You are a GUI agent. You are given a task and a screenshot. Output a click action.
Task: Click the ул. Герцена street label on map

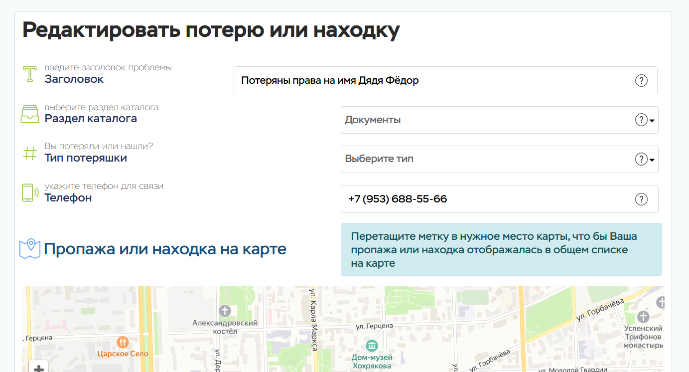click(x=374, y=326)
